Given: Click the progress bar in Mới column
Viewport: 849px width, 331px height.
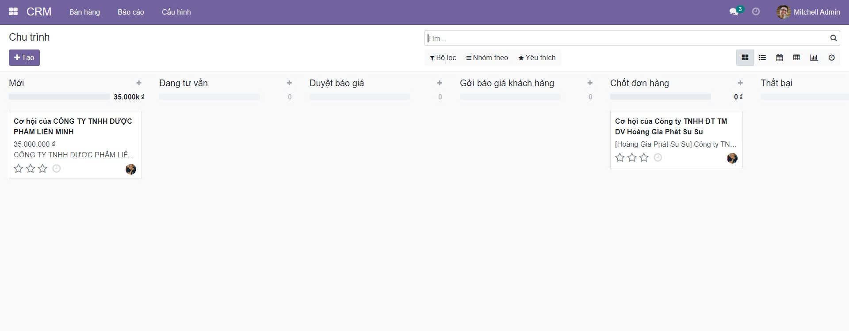Looking at the screenshot, I should (x=59, y=97).
